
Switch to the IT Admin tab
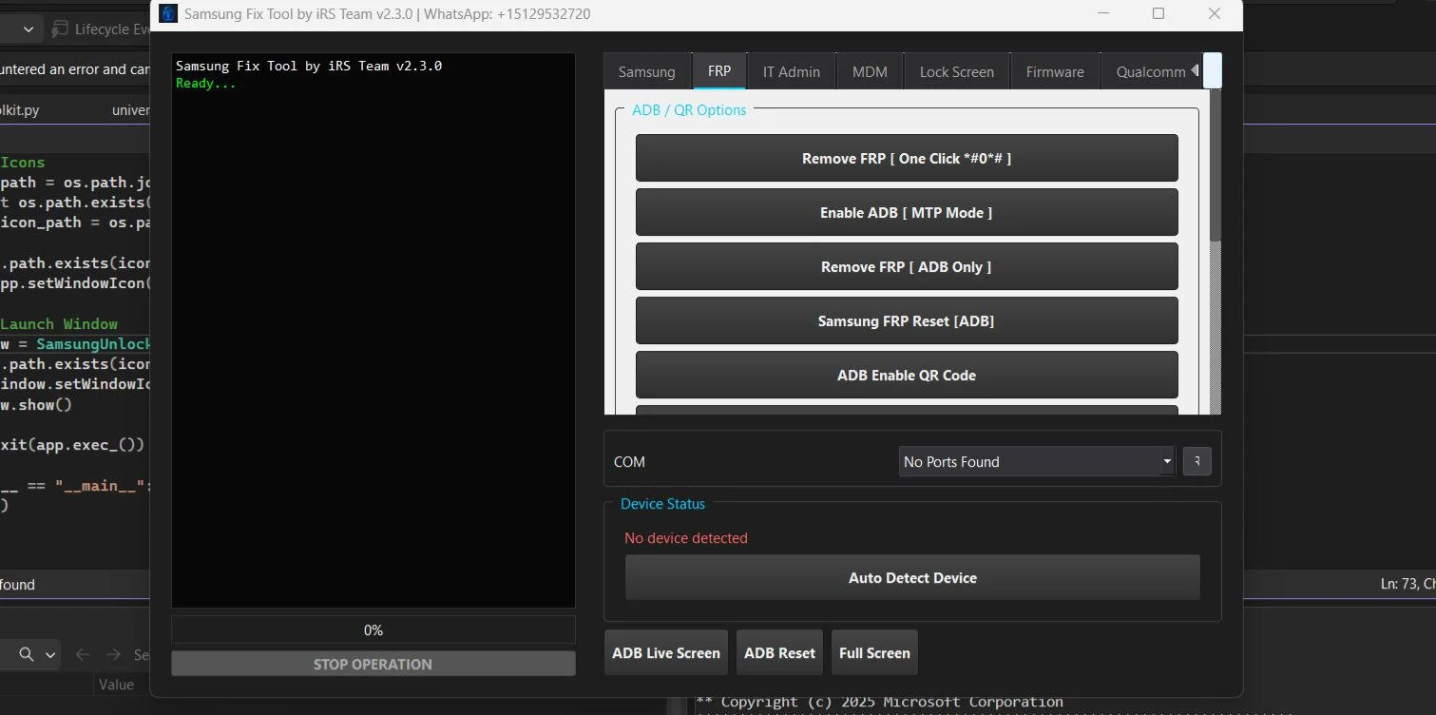(791, 71)
